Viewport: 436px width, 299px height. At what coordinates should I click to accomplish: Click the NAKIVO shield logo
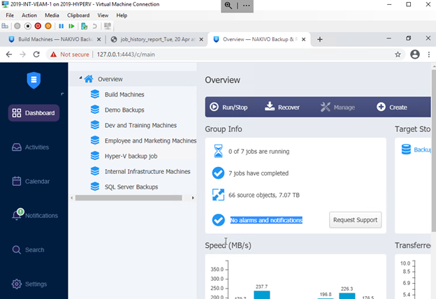click(34, 80)
